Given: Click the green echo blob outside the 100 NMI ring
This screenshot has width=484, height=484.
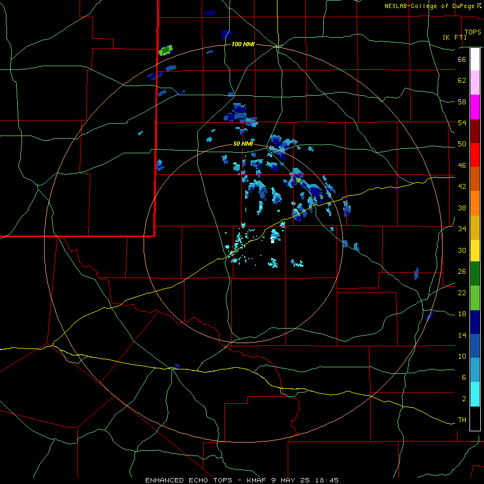Looking at the screenshot, I should point(166,51).
